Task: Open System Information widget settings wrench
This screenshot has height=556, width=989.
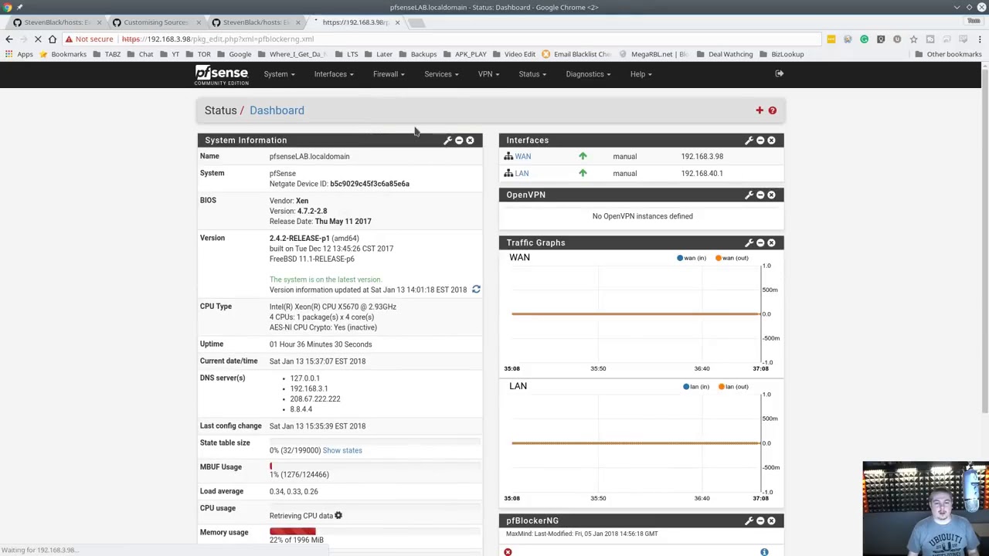Action: pos(447,141)
